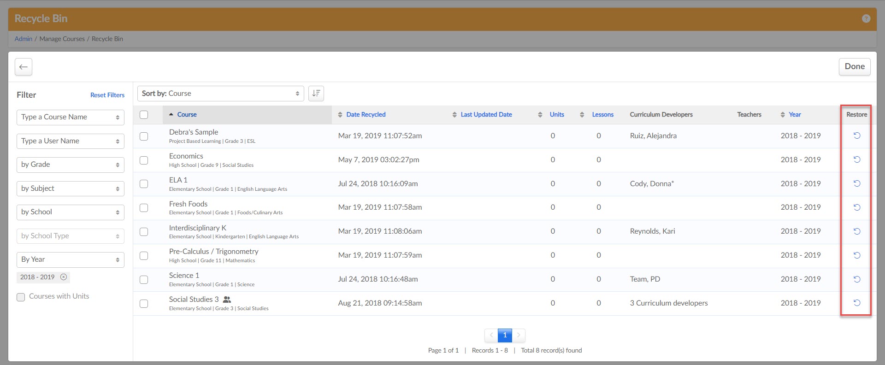Click the Debra's Sample course name
The image size is (885, 365).
pyautogui.click(x=194, y=132)
